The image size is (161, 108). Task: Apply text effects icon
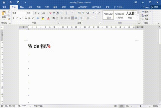(38, 18)
